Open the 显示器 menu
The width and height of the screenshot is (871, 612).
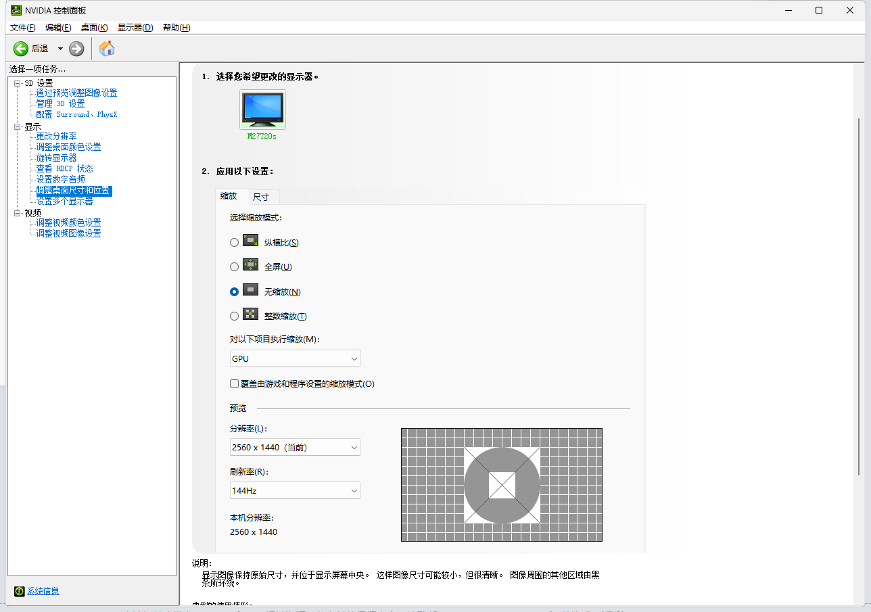[135, 28]
